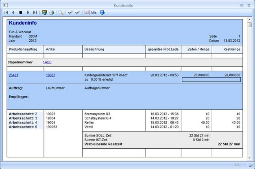
Task: Jump to the last report page
Action: tap(35, 13)
